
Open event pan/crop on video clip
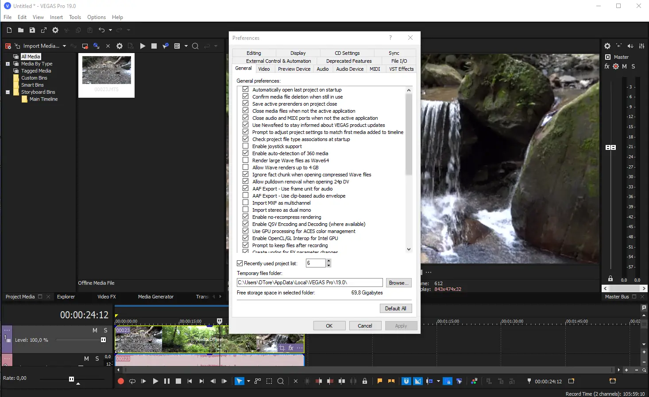(282, 348)
